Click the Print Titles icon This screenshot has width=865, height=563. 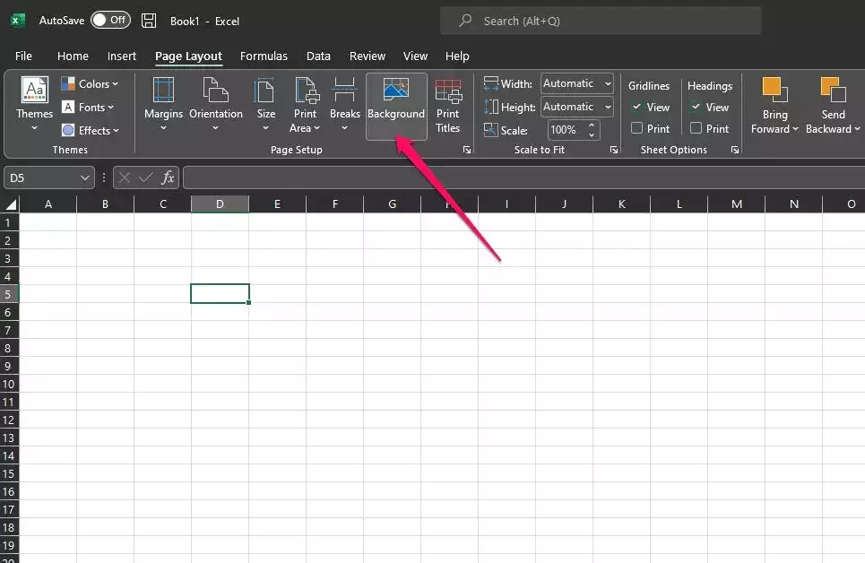(x=448, y=91)
